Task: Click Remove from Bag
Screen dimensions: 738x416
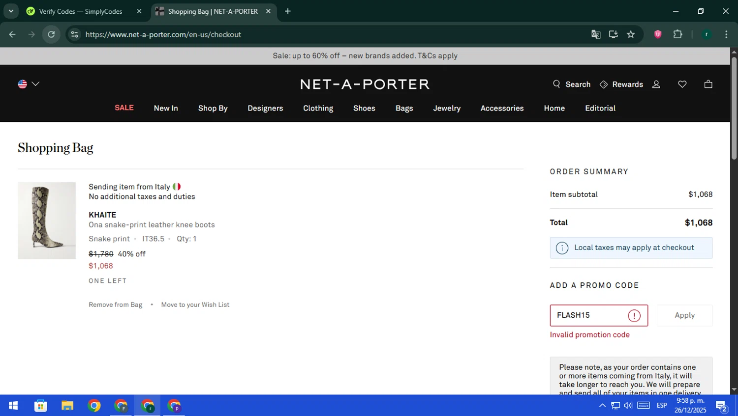Action: pyautogui.click(x=115, y=305)
